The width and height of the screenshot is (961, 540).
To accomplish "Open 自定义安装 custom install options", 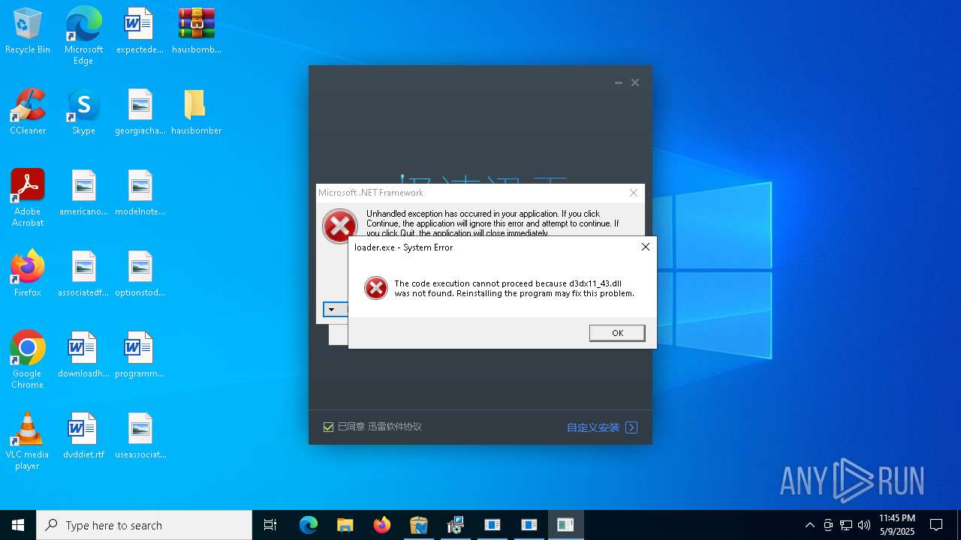I will coord(602,427).
